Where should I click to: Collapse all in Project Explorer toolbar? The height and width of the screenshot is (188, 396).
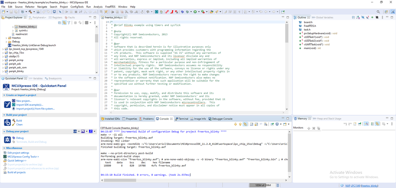(59, 23)
